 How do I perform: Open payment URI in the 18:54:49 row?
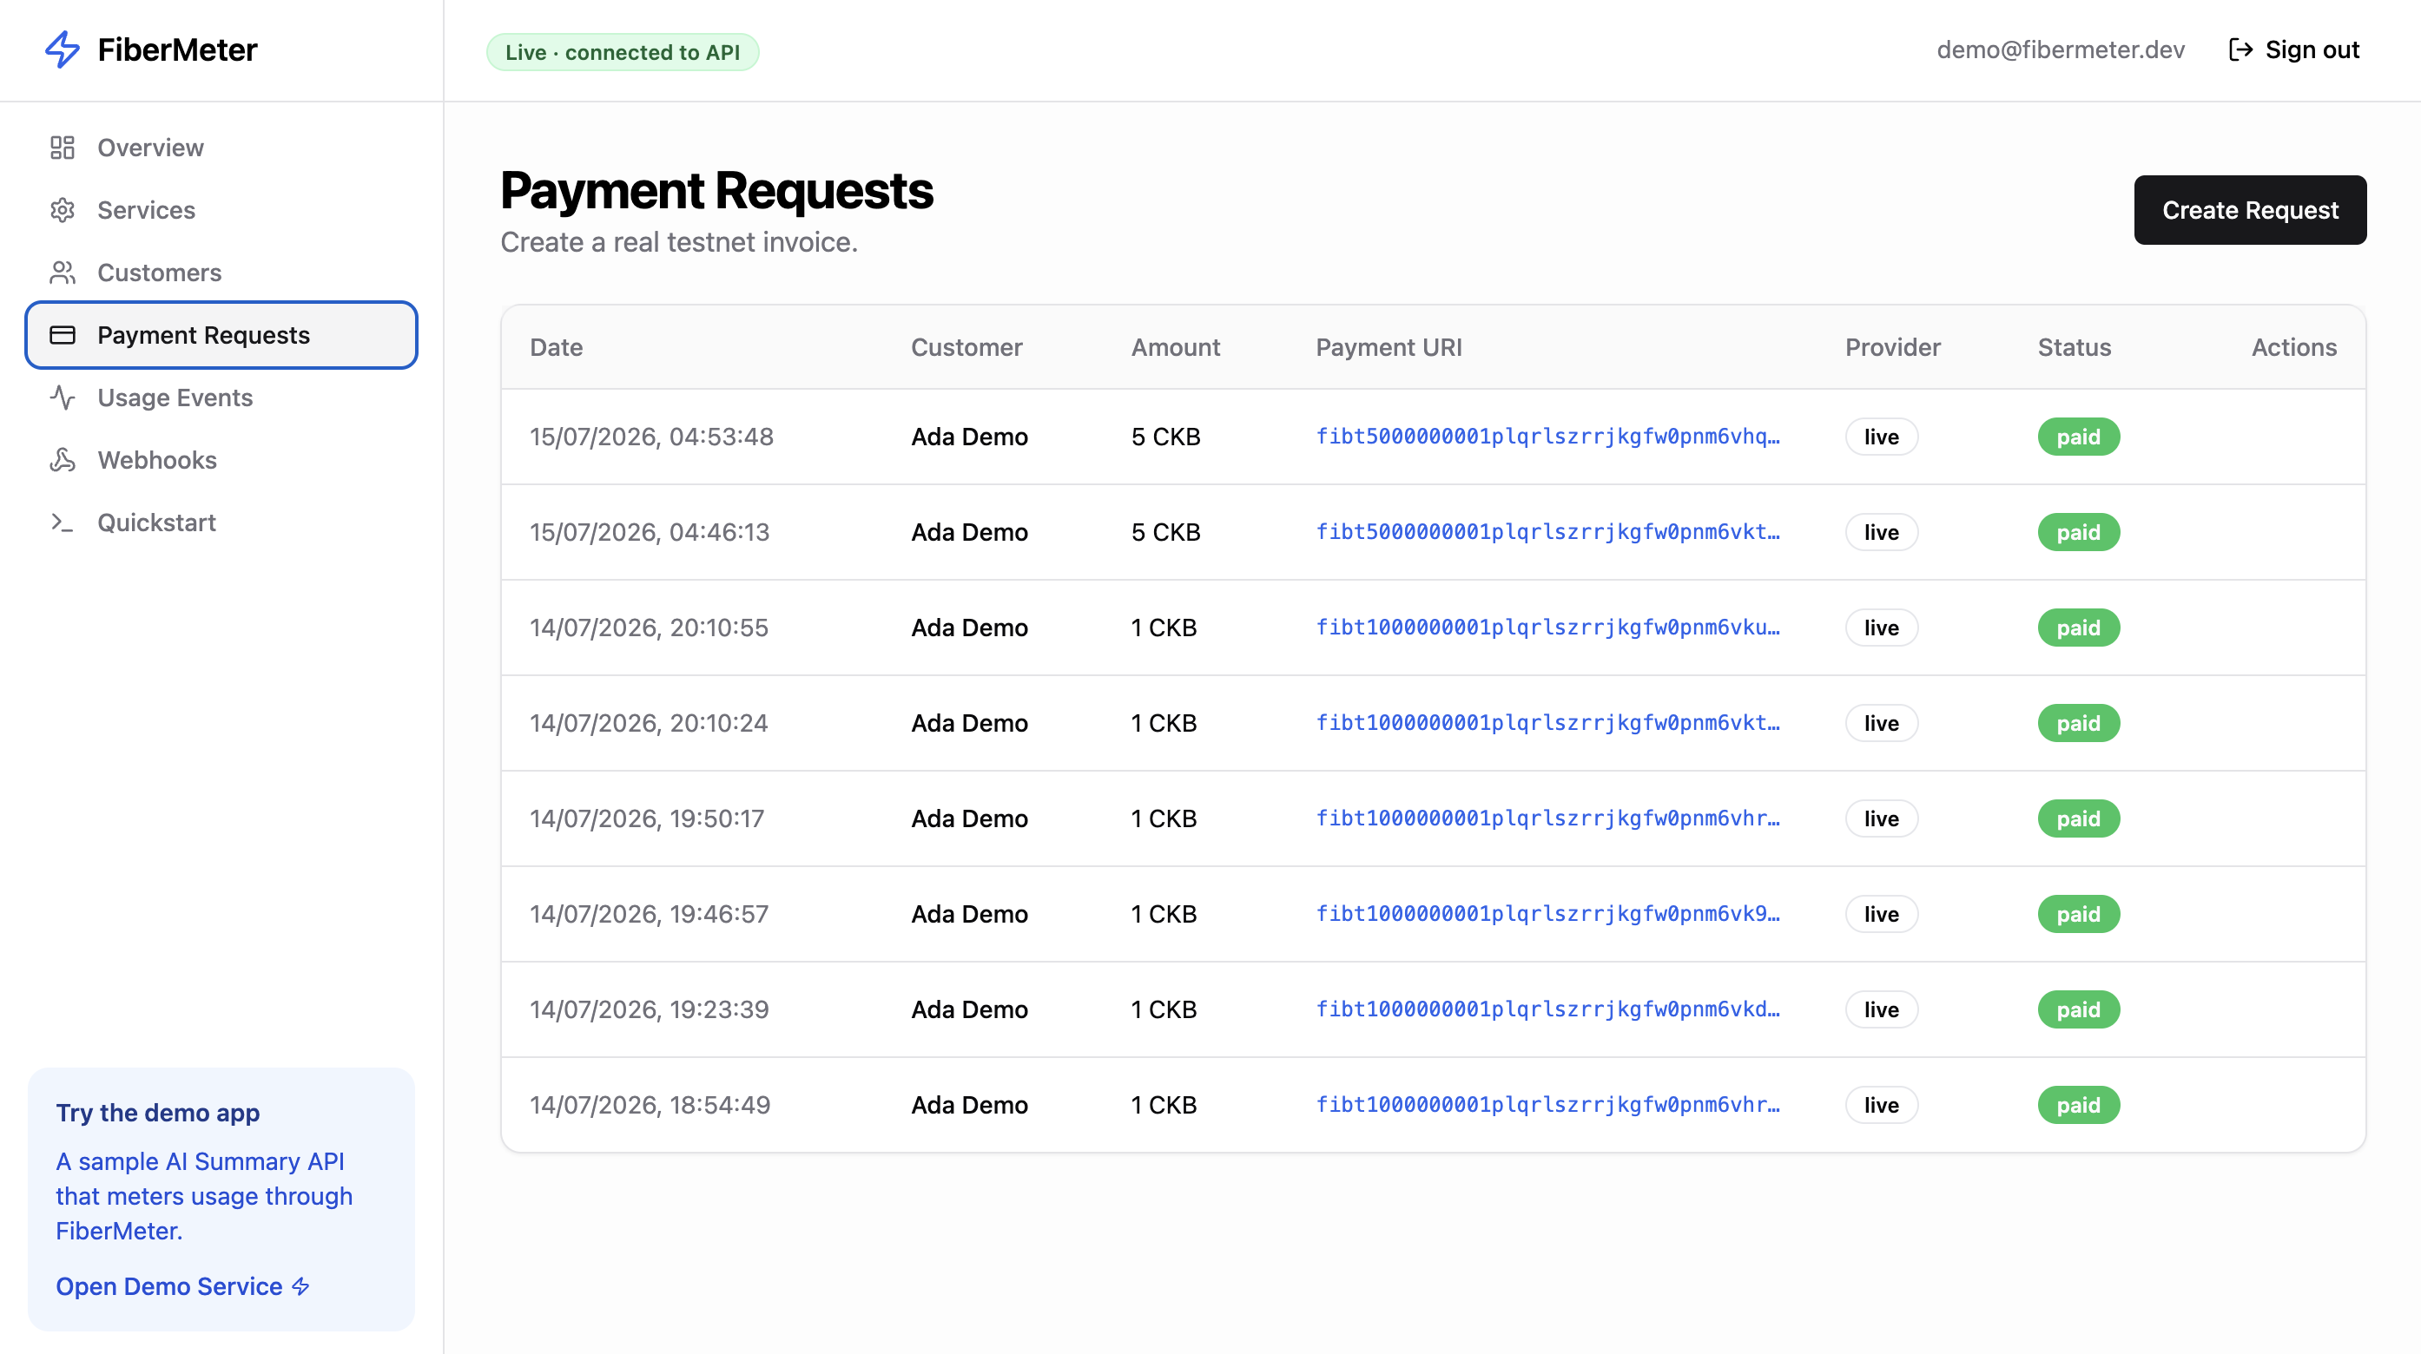click(x=1547, y=1104)
